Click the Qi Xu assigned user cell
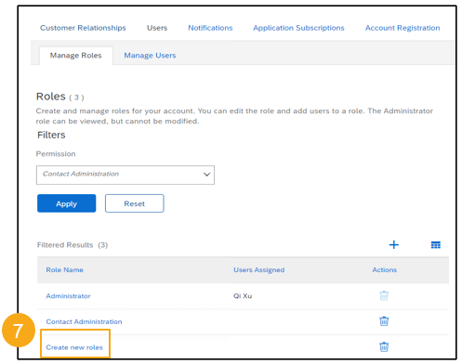Viewport: 462px width, 364px height. 243,296
